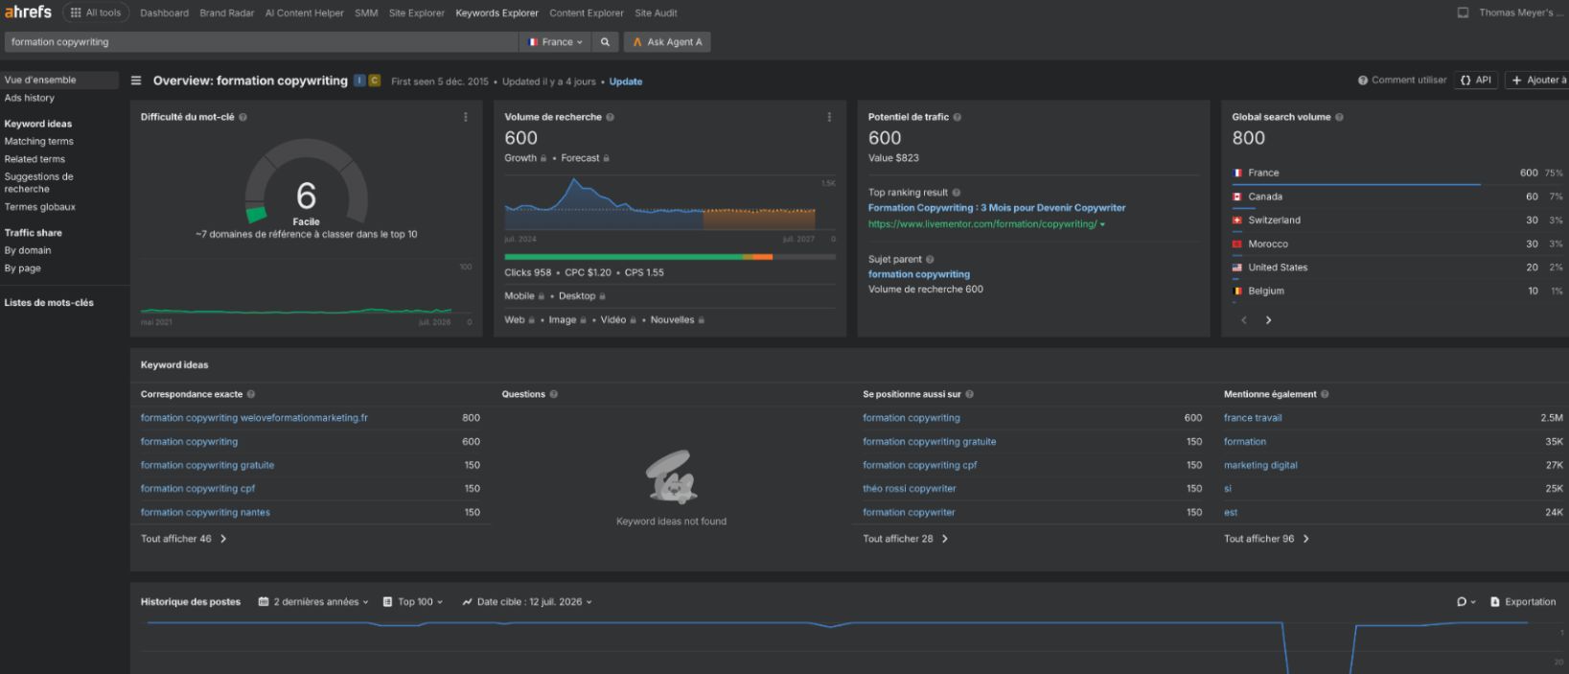Open Formation Copywriting : 3 Mois top result link
Image resolution: width=1569 pixels, height=674 pixels.
[997, 208]
